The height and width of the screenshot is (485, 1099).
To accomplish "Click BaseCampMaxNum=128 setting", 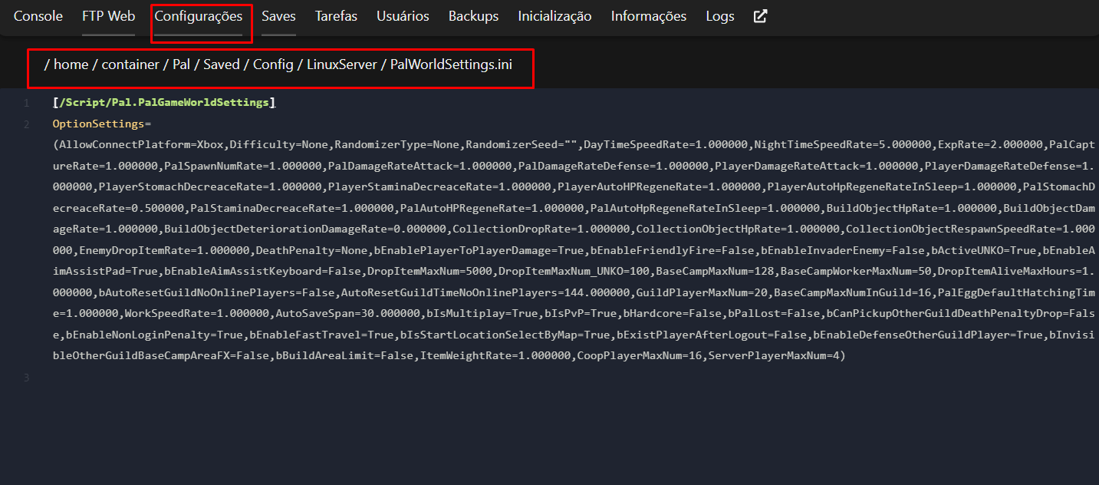I will pos(713,272).
